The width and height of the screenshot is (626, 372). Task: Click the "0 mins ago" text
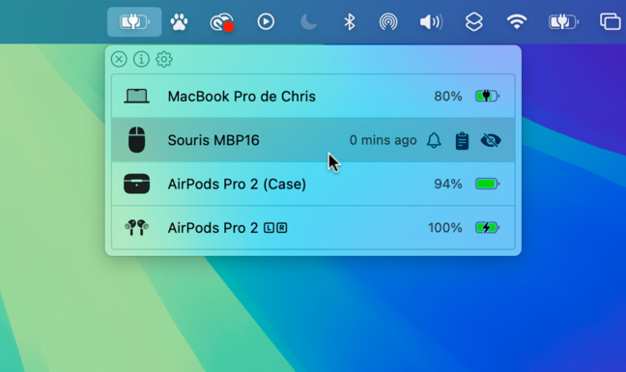click(x=383, y=140)
